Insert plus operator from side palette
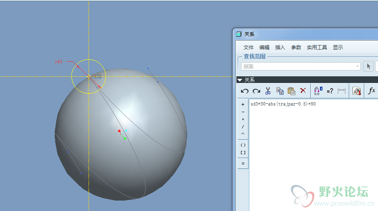Screen dimensions: 378x211 [x=243, y=104]
